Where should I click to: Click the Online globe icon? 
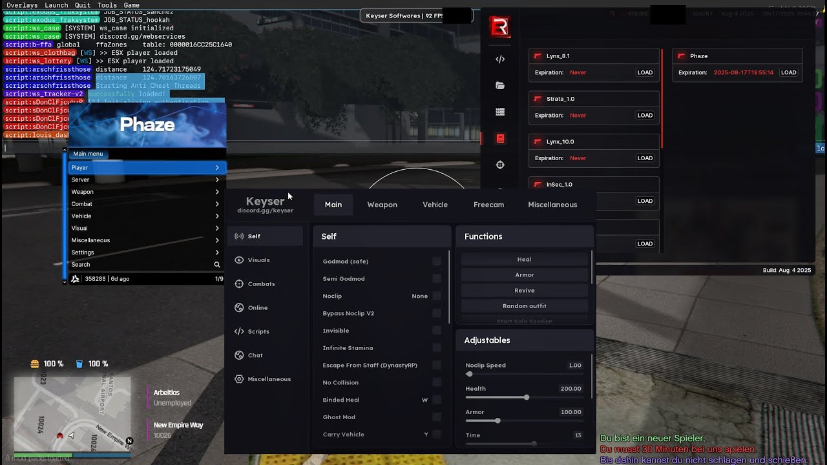tap(239, 308)
